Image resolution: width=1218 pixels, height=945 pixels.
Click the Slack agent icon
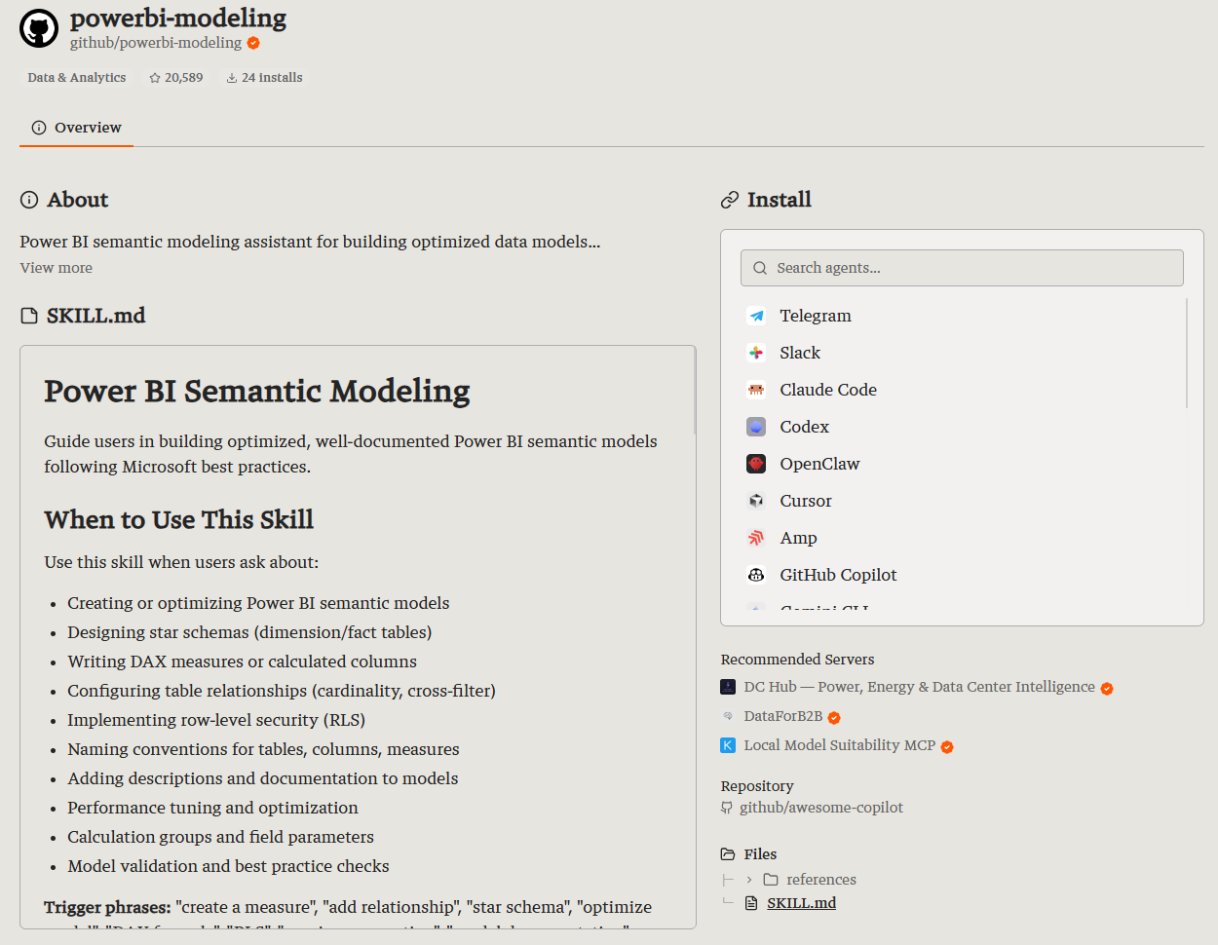click(x=756, y=353)
